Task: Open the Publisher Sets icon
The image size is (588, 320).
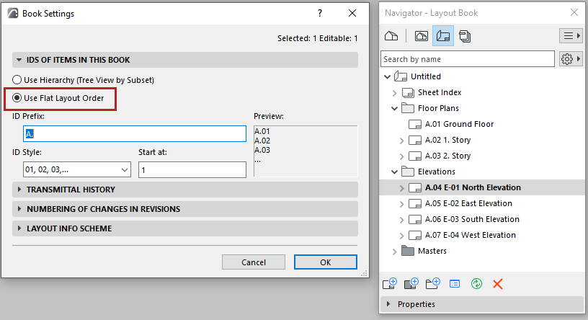Action: click(x=465, y=35)
